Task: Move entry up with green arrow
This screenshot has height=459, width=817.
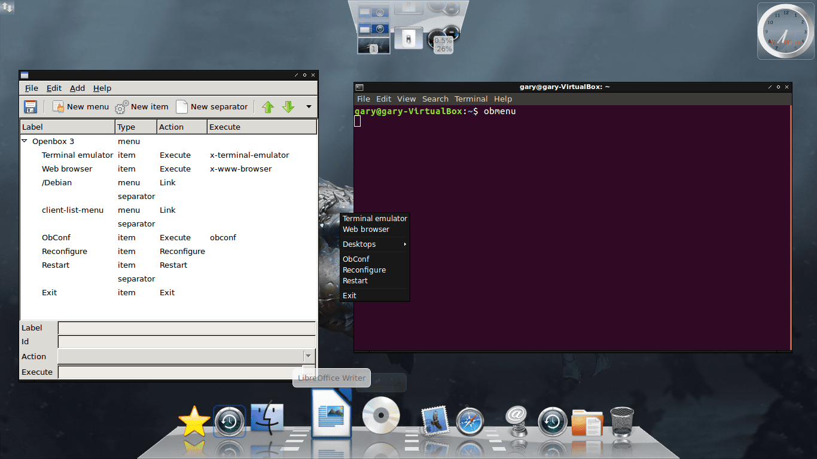Action: [x=268, y=107]
